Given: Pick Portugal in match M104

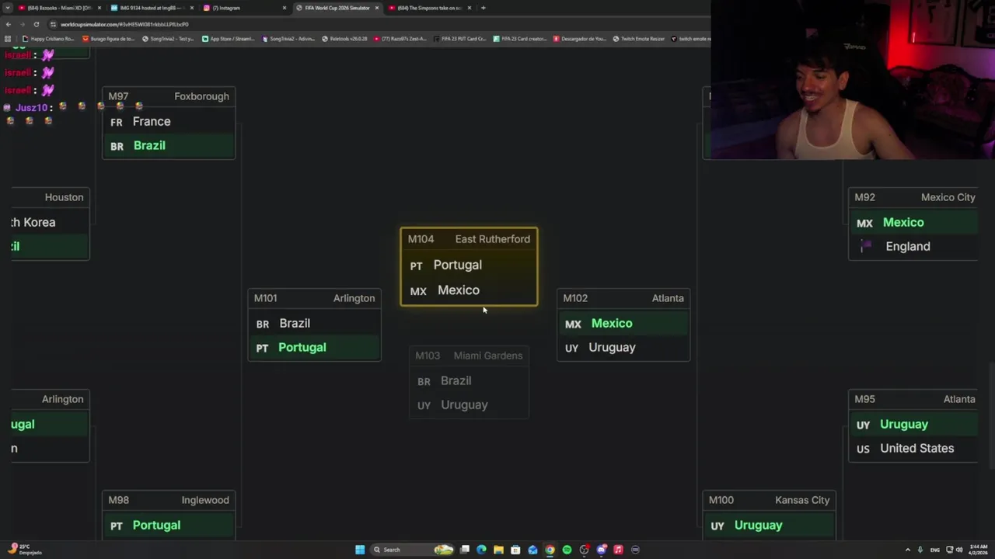Looking at the screenshot, I should [469, 265].
